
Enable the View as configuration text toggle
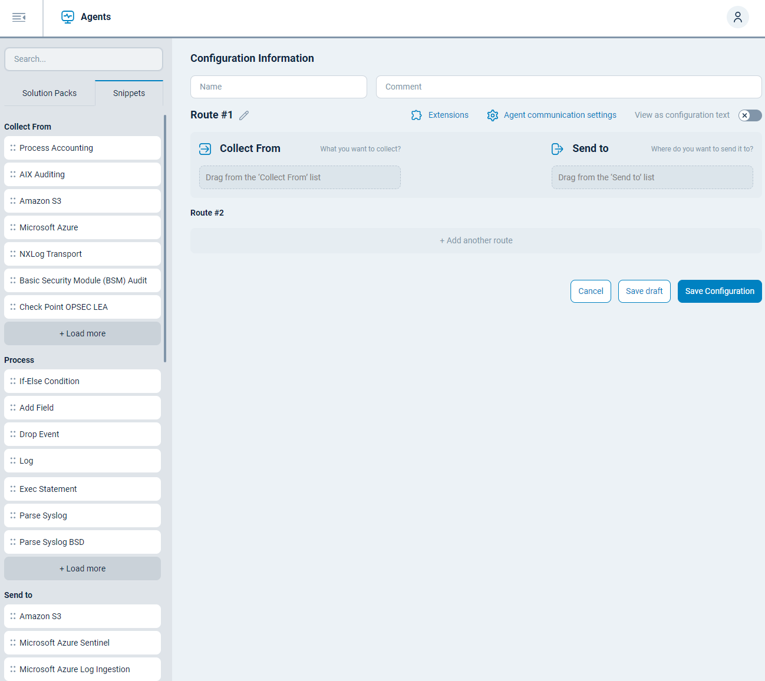click(750, 115)
